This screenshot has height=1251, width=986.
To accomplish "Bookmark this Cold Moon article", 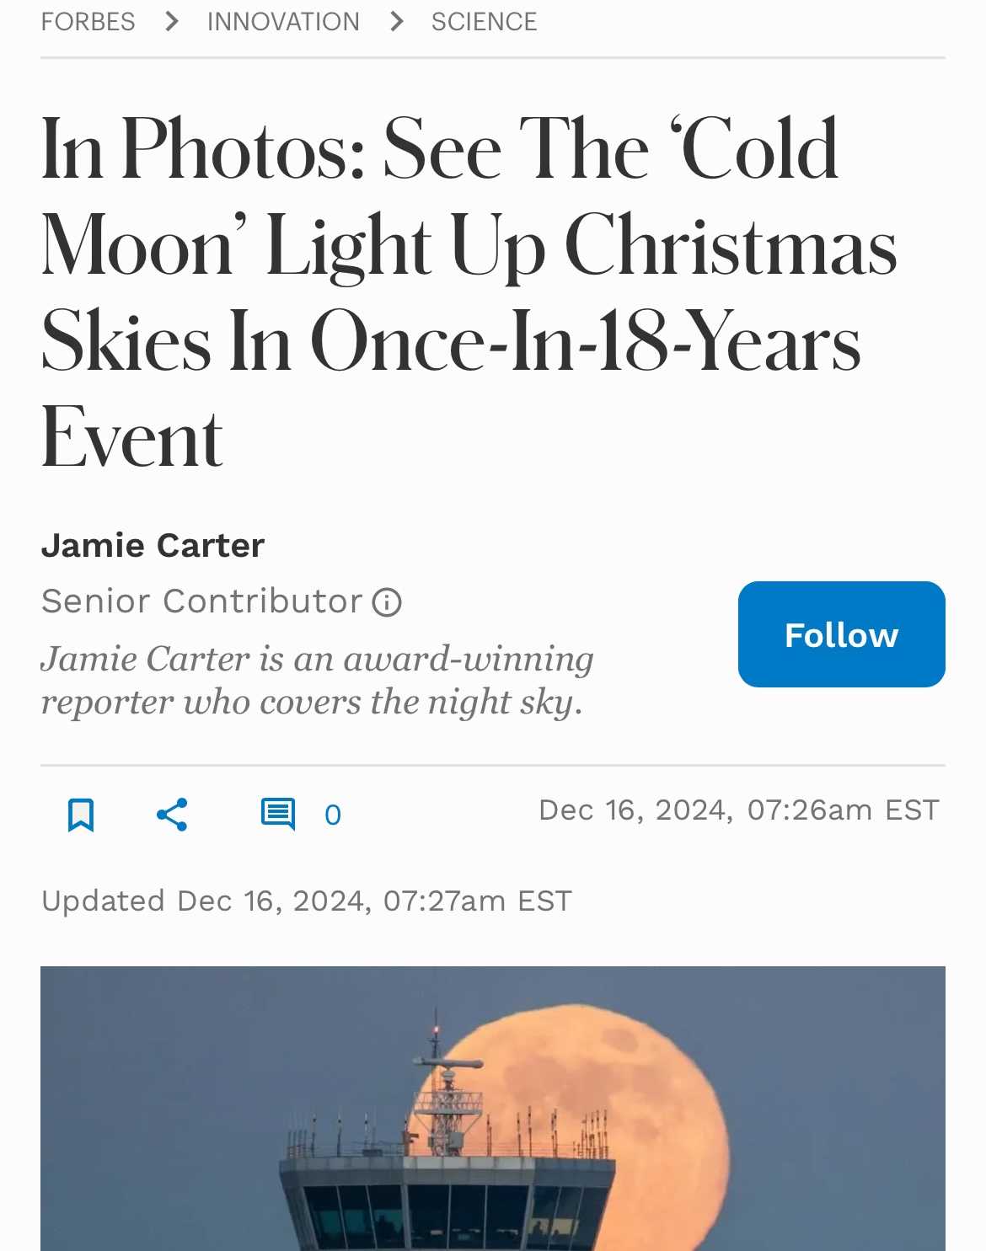I will [x=81, y=815].
